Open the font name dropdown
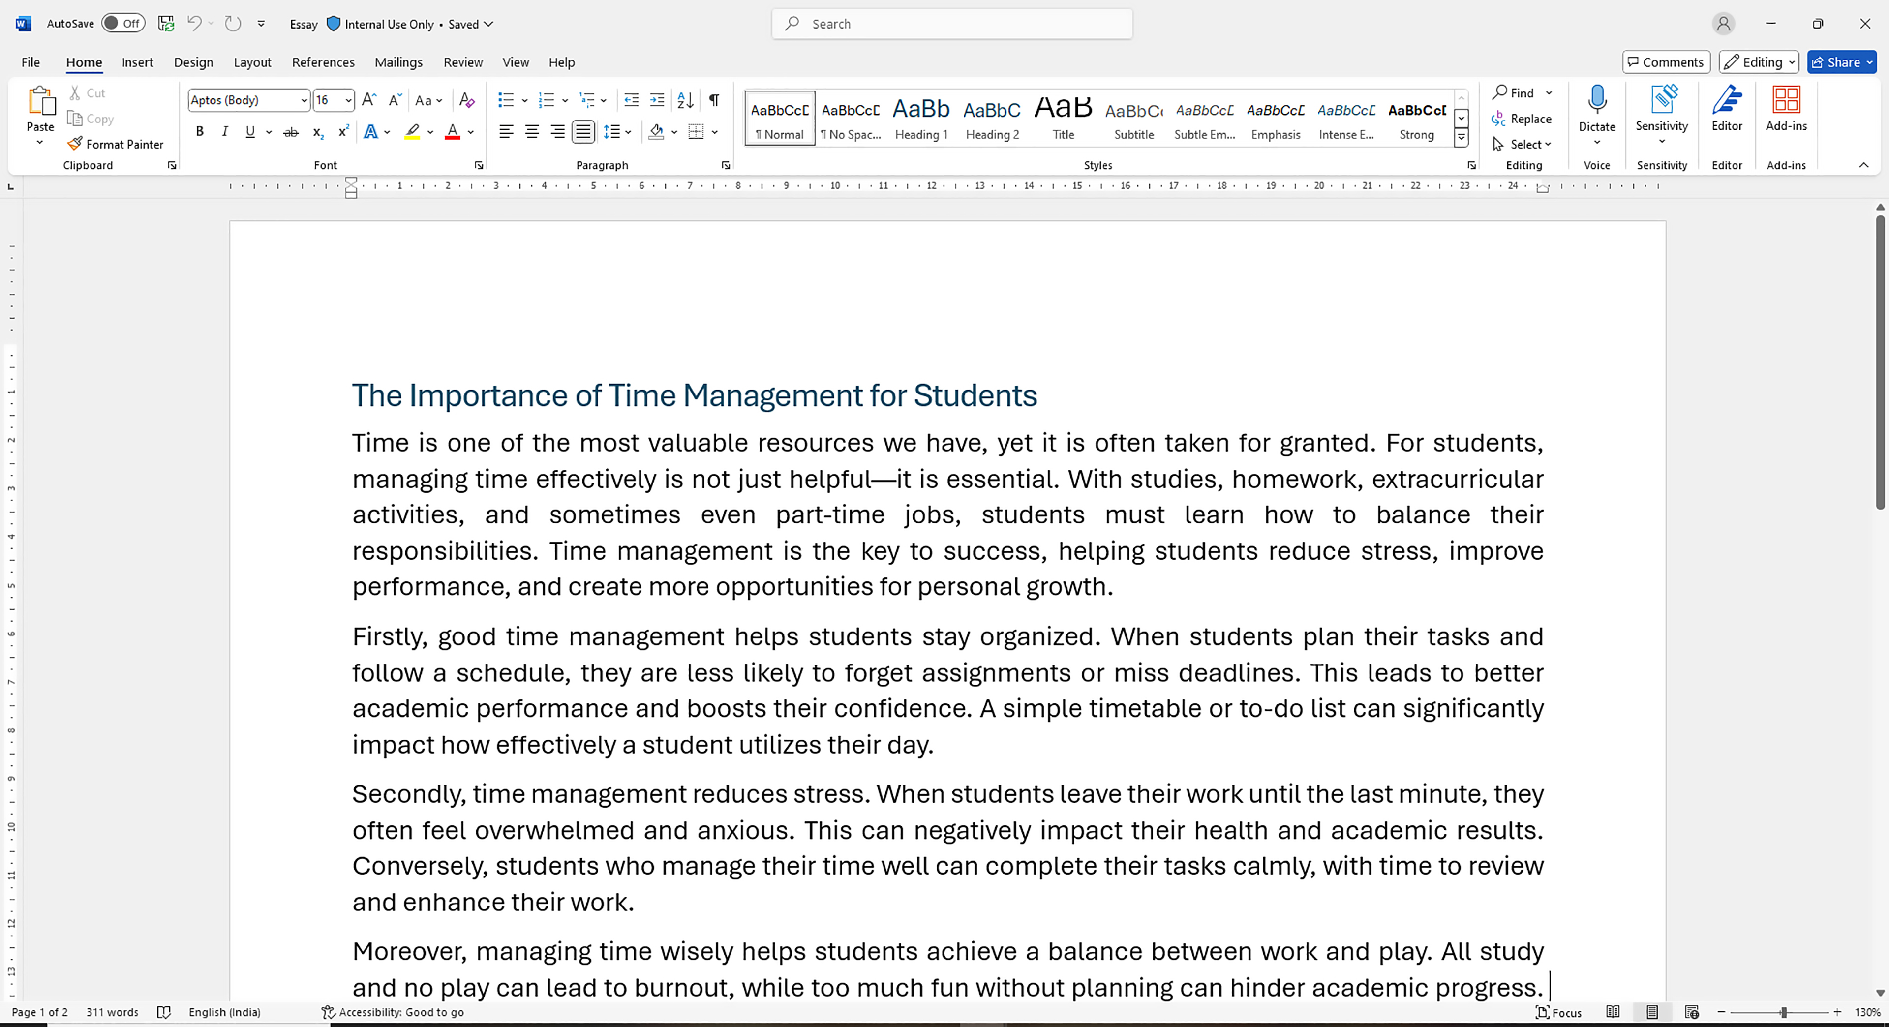Image resolution: width=1889 pixels, height=1027 pixels. (x=304, y=100)
